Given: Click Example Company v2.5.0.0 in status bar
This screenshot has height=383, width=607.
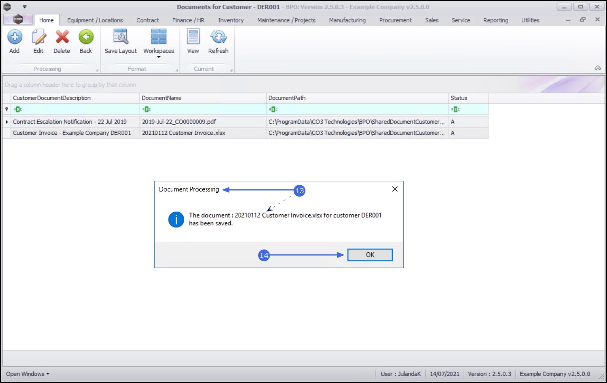Looking at the screenshot, I should tap(555, 374).
